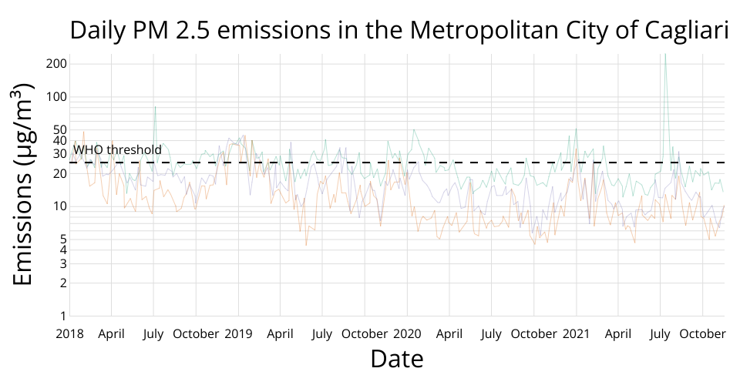Click the 2 tick label on y-axis
Image resolution: width=740 pixels, height=385 pixels.
tap(62, 283)
